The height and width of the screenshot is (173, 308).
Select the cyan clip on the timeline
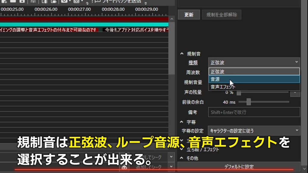click(84, 25)
